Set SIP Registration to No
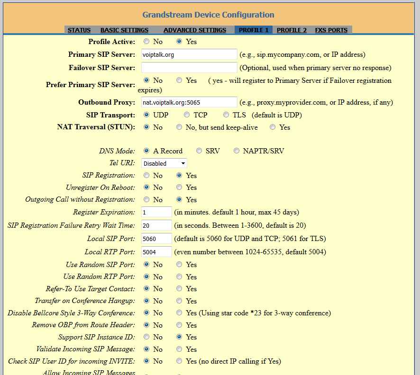 pos(146,175)
